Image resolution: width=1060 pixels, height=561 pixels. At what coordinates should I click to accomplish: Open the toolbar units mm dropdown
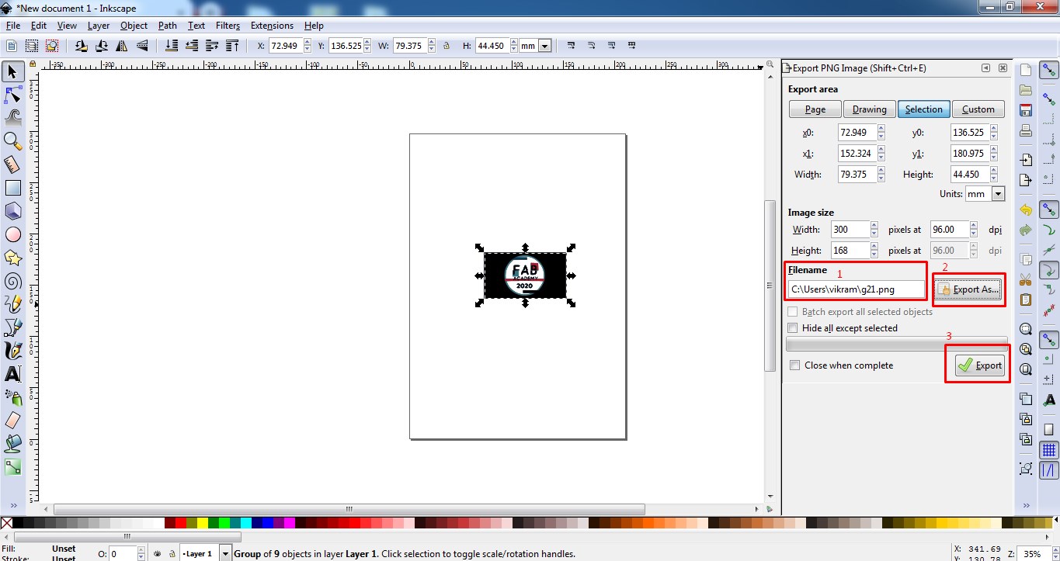pos(544,46)
